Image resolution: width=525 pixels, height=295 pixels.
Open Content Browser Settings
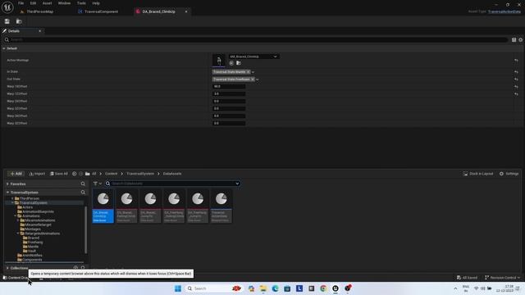pyautogui.click(x=509, y=174)
